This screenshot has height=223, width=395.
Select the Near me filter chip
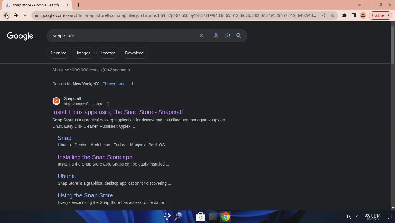tap(59, 53)
